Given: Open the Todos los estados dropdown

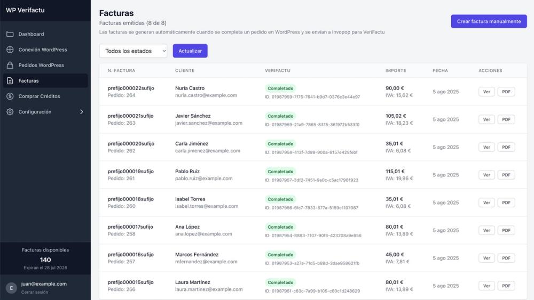Looking at the screenshot, I should (x=133, y=51).
